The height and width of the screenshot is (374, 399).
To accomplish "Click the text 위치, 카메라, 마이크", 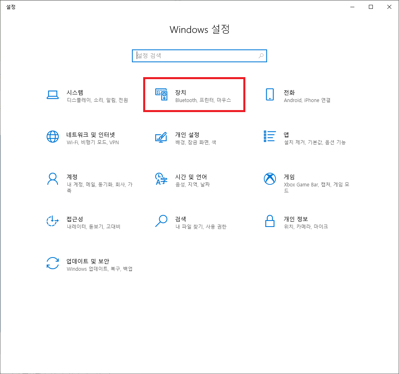I will 306,227.
